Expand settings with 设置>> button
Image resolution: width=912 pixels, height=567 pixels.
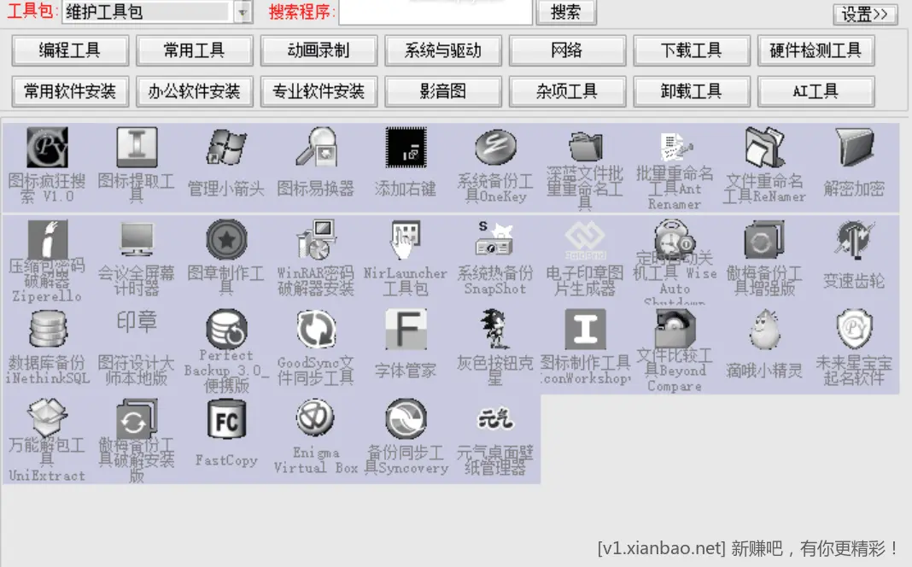click(864, 15)
